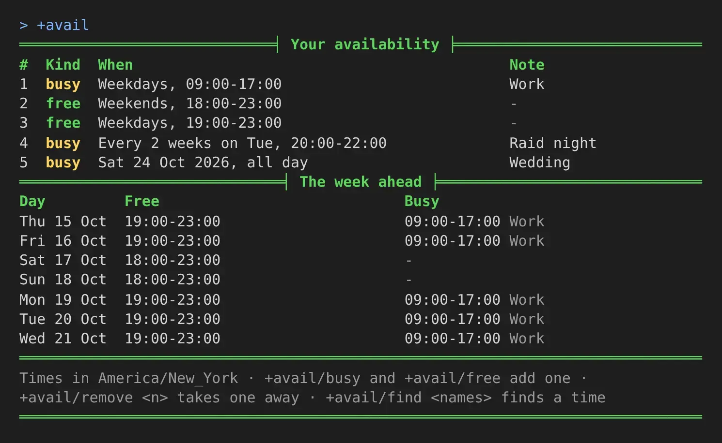
Task: Click free time '18:00-23:00' on Sat 17 Oct
Action: click(173, 260)
